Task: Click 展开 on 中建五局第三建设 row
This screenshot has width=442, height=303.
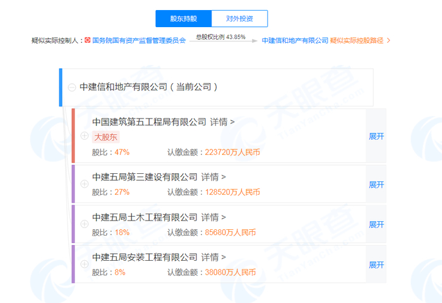Action: [x=376, y=185]
